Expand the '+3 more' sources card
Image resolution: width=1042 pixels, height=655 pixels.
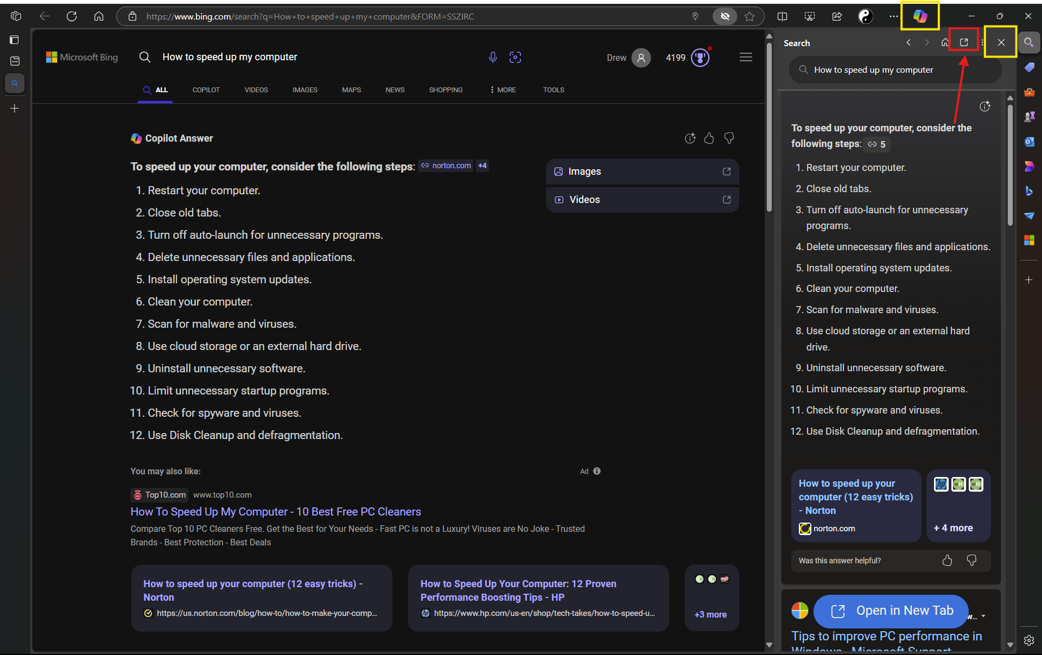coord(711,598)
